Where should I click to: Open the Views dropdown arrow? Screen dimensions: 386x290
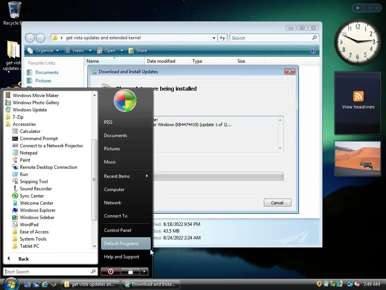[x=90, y=51]
